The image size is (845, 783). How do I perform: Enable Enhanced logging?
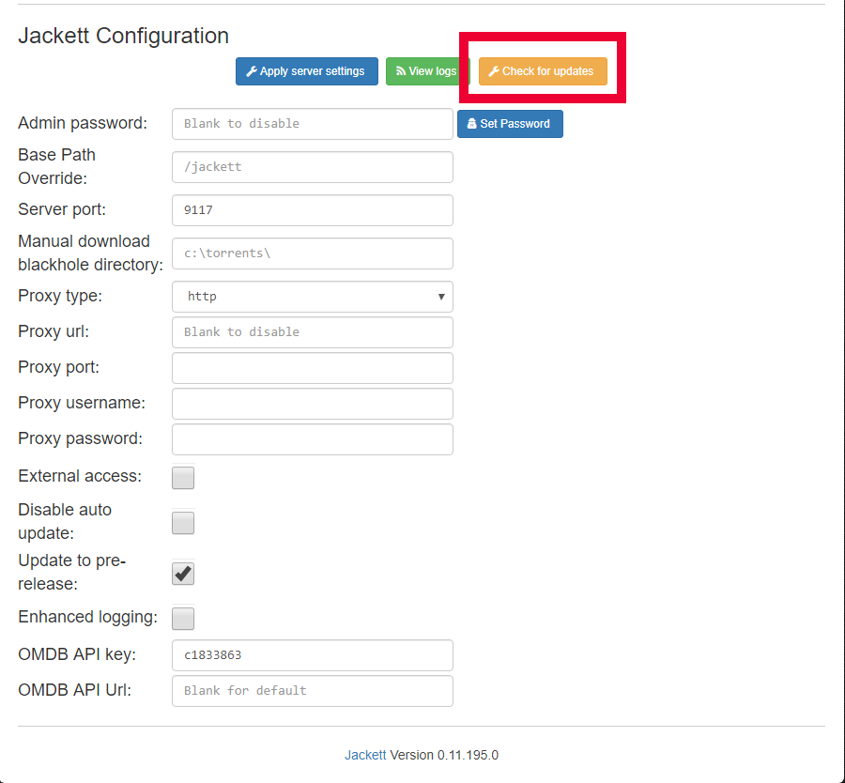point(182,618)
